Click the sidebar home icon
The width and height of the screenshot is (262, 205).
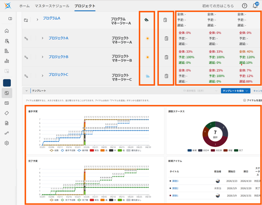[7, 31]
